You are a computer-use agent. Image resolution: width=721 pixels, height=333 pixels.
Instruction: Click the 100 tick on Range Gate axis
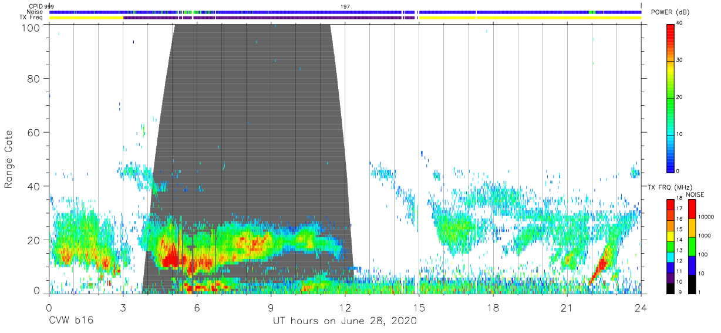point(31,28)
